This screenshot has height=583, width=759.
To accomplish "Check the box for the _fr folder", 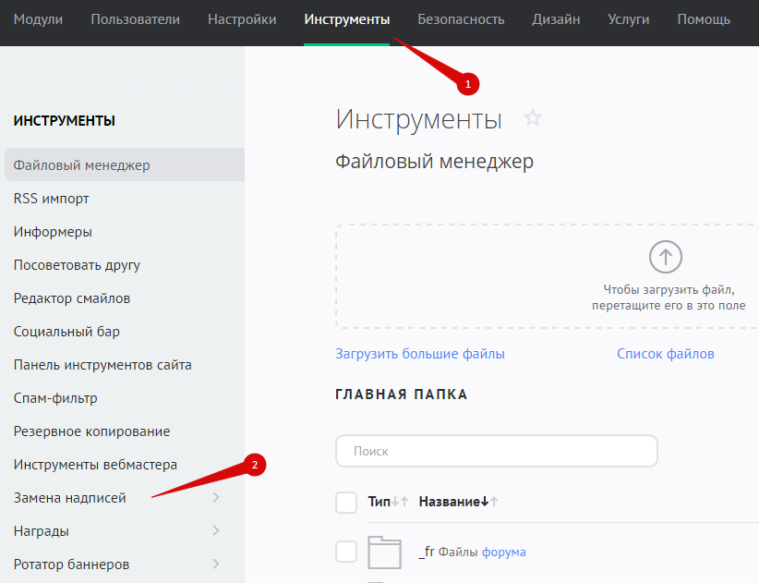I will click(346, 552).
